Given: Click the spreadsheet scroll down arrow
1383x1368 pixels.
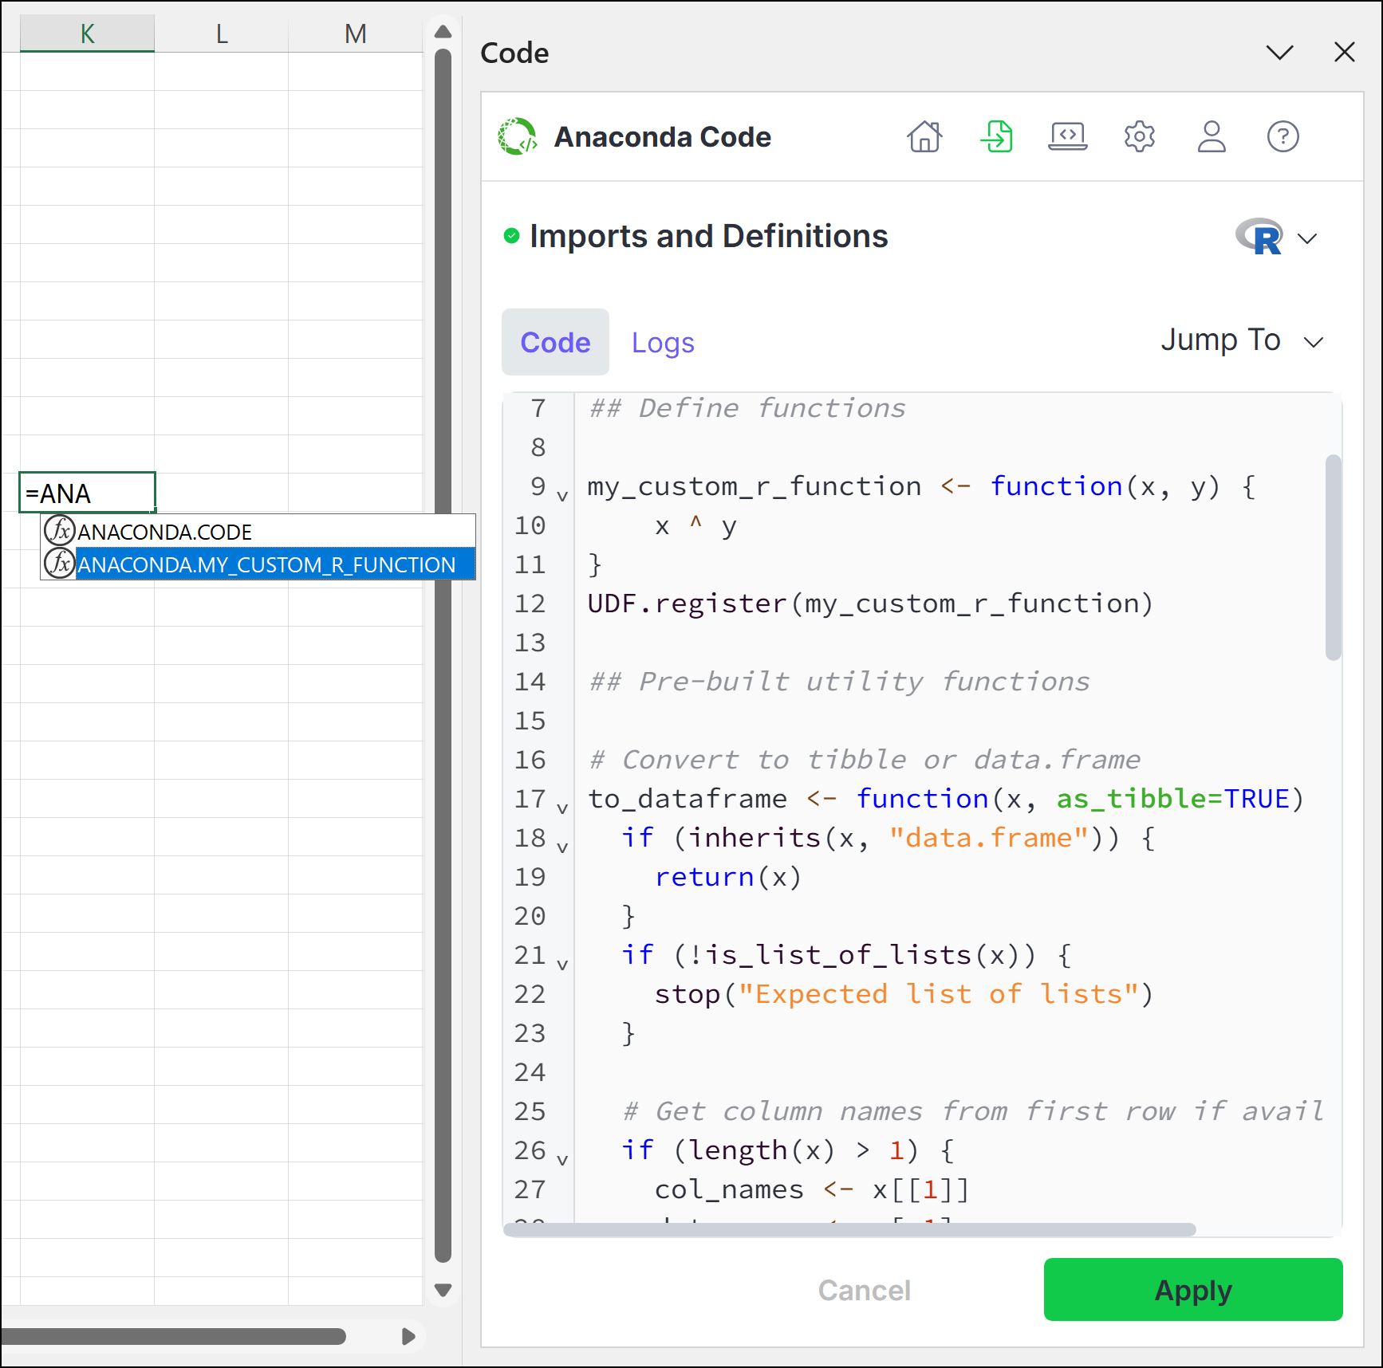Looking at the screenshot, I should [x=443, y=1290].
